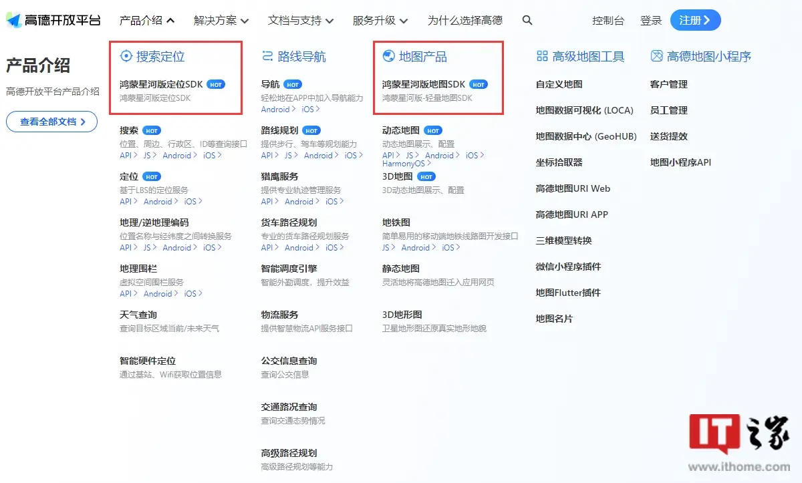
Task: Select 公交信息查询 entry
Action: [289, 361]
